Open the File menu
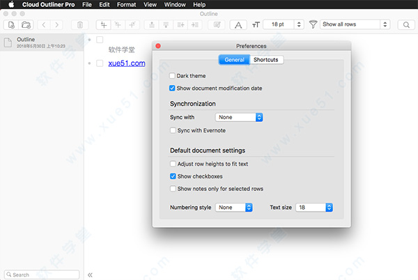 click(x=87, y=5)
